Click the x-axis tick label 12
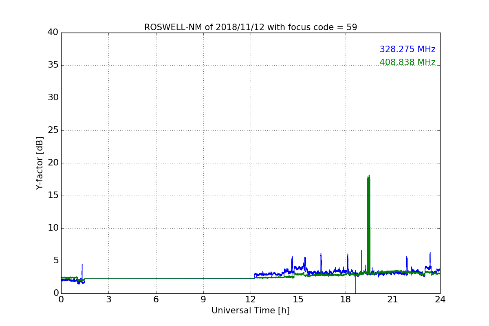 pyautogui.click(x=251, y=300)
